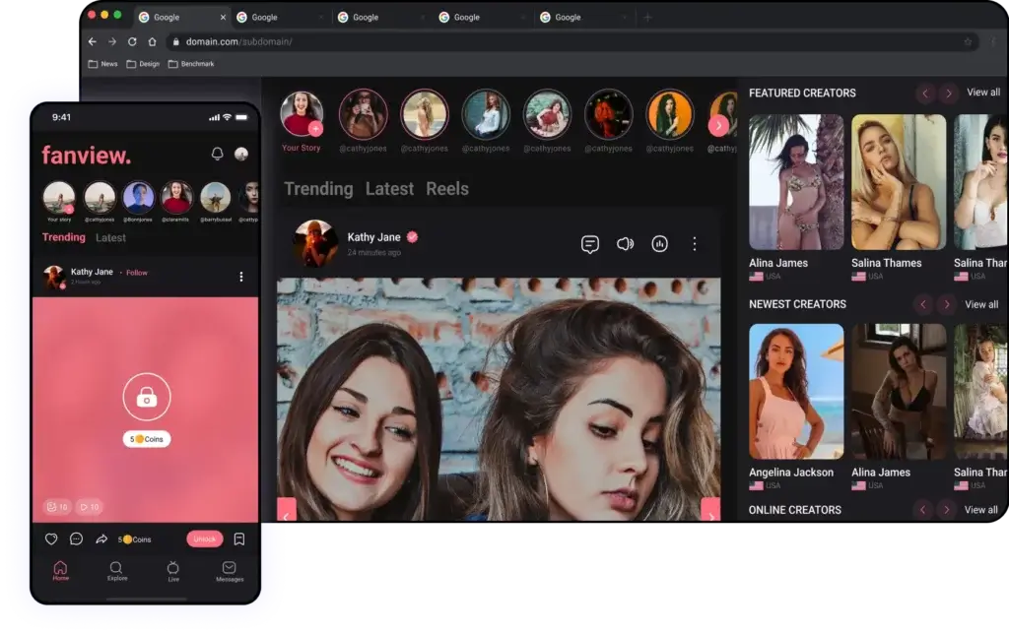1009x634 pixels.
Task: Switch to Reels tab on desktop
Action: pos(447,188)
